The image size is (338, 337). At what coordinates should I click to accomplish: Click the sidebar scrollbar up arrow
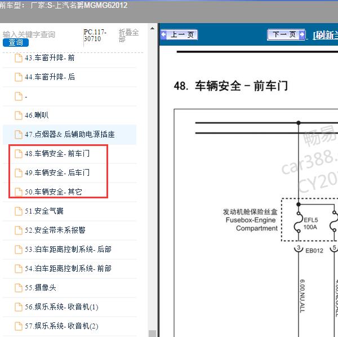tap(153, 28)
